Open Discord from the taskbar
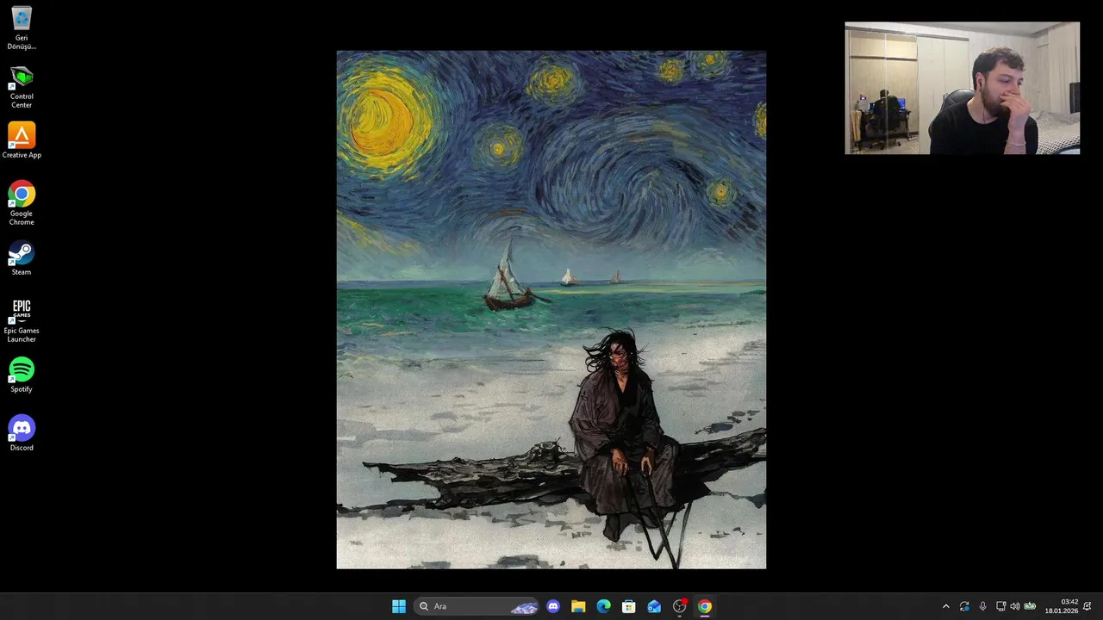1103x620 pixels. pos(553,606)
